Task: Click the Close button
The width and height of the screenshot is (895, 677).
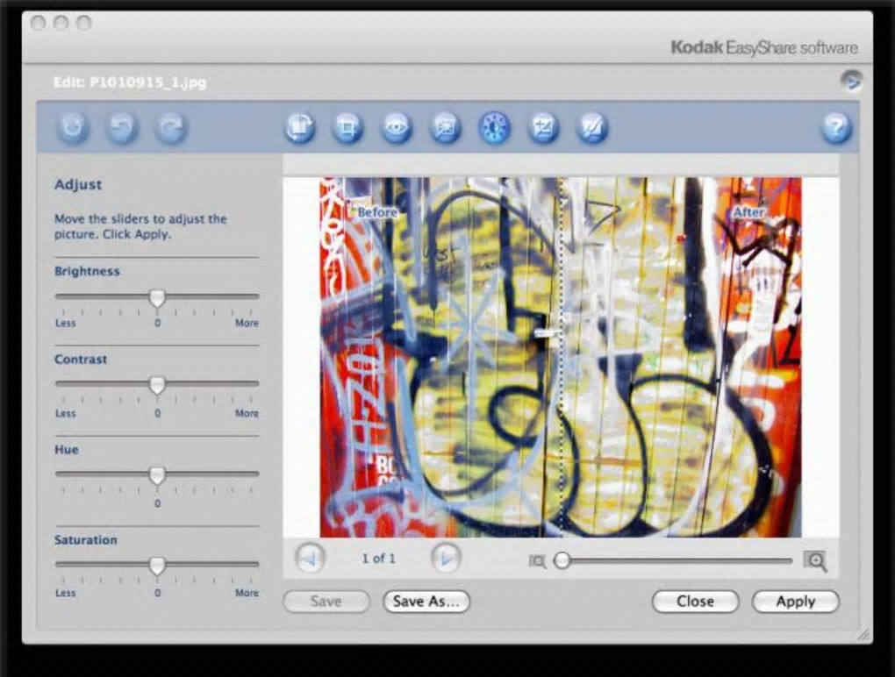Action: (x=695, y=601)
